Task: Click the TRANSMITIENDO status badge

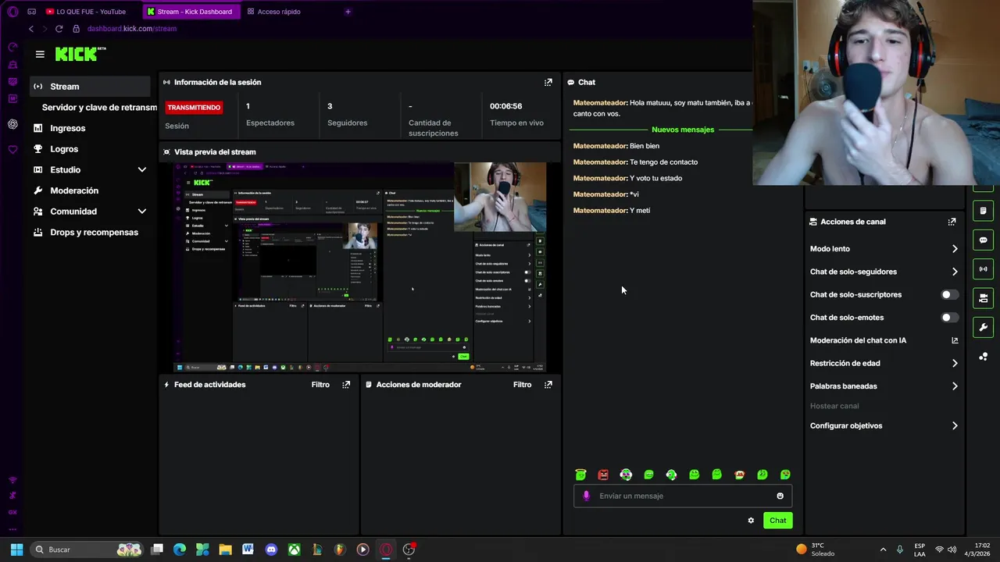Action: (194, 108)
